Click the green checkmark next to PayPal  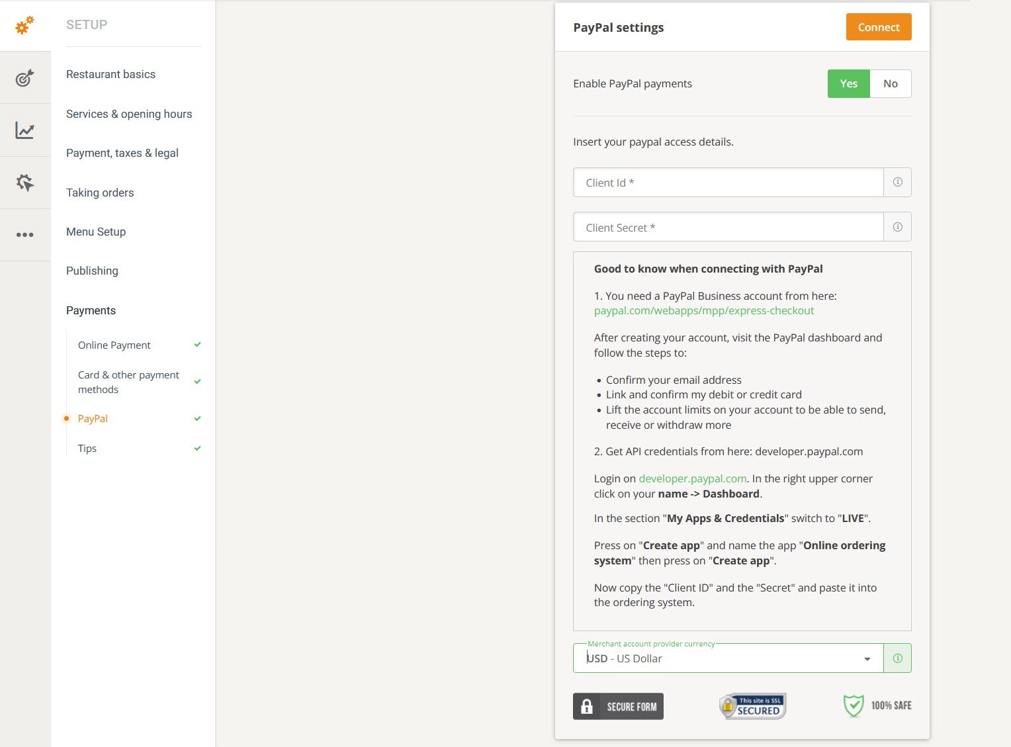(197, 418)
